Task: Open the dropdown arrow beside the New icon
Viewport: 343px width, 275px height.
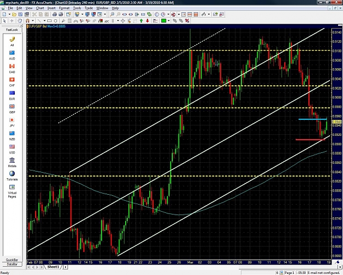Action: tap(9, 14)
